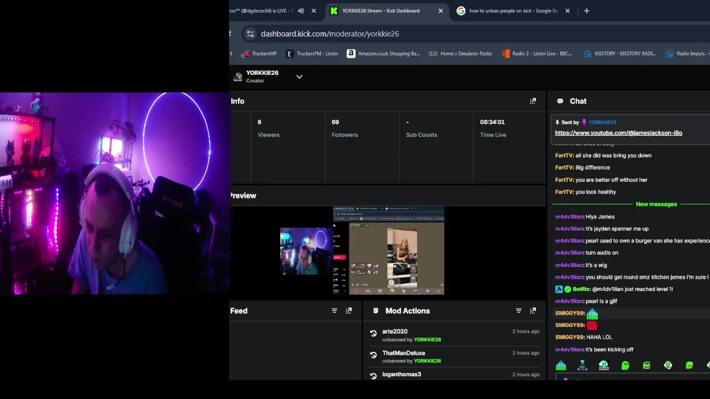
Task: Click SMIGGY99 name beside HAHA LOL
Action: (570, 337)
